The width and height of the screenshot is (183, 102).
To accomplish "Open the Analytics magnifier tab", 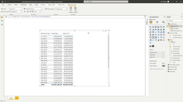I will click(163, 22).
